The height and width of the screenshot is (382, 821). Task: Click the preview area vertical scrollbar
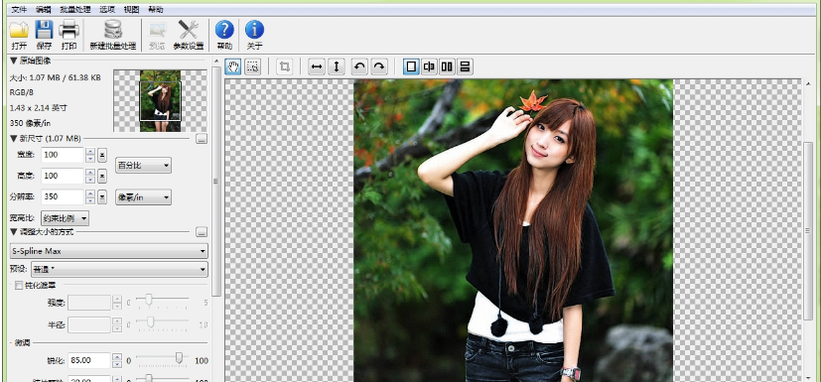coord(808,230)
